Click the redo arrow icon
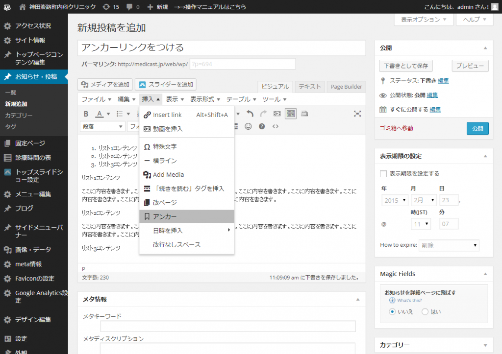The width and height of the screenshot is (502, 354). (263, 114)
